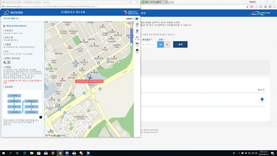277x156 pixels.
Task: Click the popup window address bar URL
Action: pos(51,6)
